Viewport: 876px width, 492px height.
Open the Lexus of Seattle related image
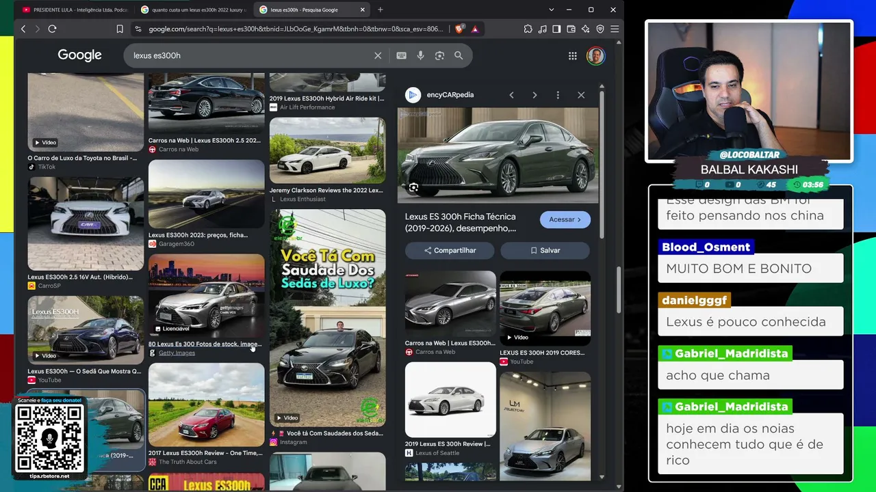[x=450, y=400]
